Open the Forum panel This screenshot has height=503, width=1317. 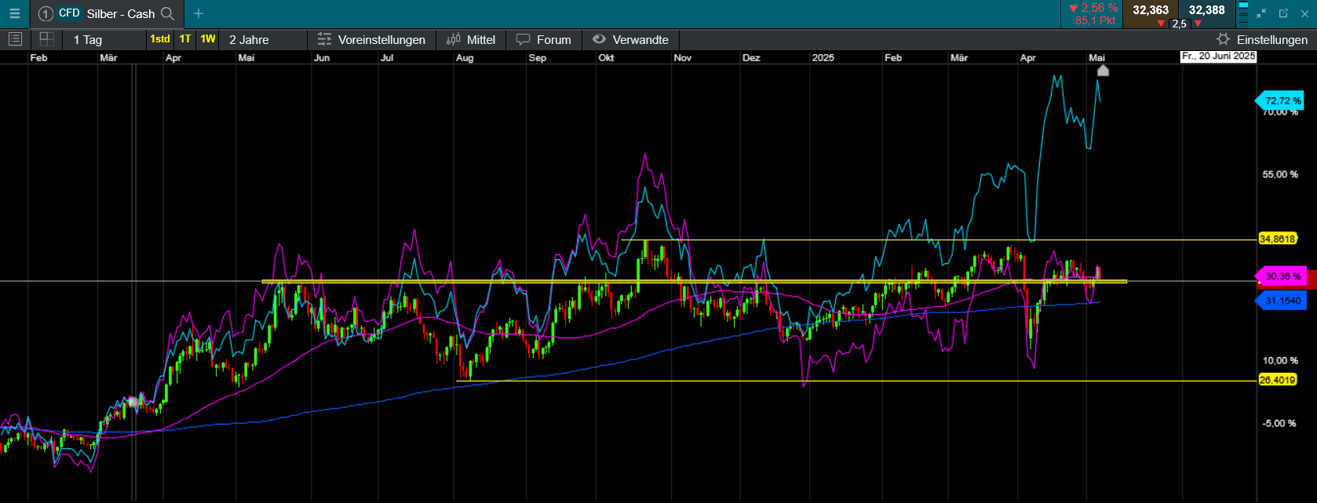tap(544, 39)
